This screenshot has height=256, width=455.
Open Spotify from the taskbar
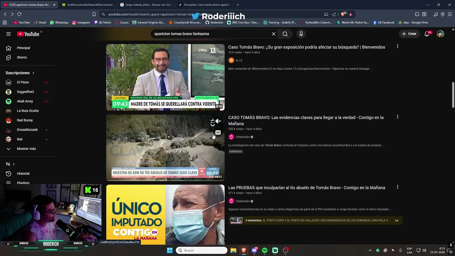264,250
